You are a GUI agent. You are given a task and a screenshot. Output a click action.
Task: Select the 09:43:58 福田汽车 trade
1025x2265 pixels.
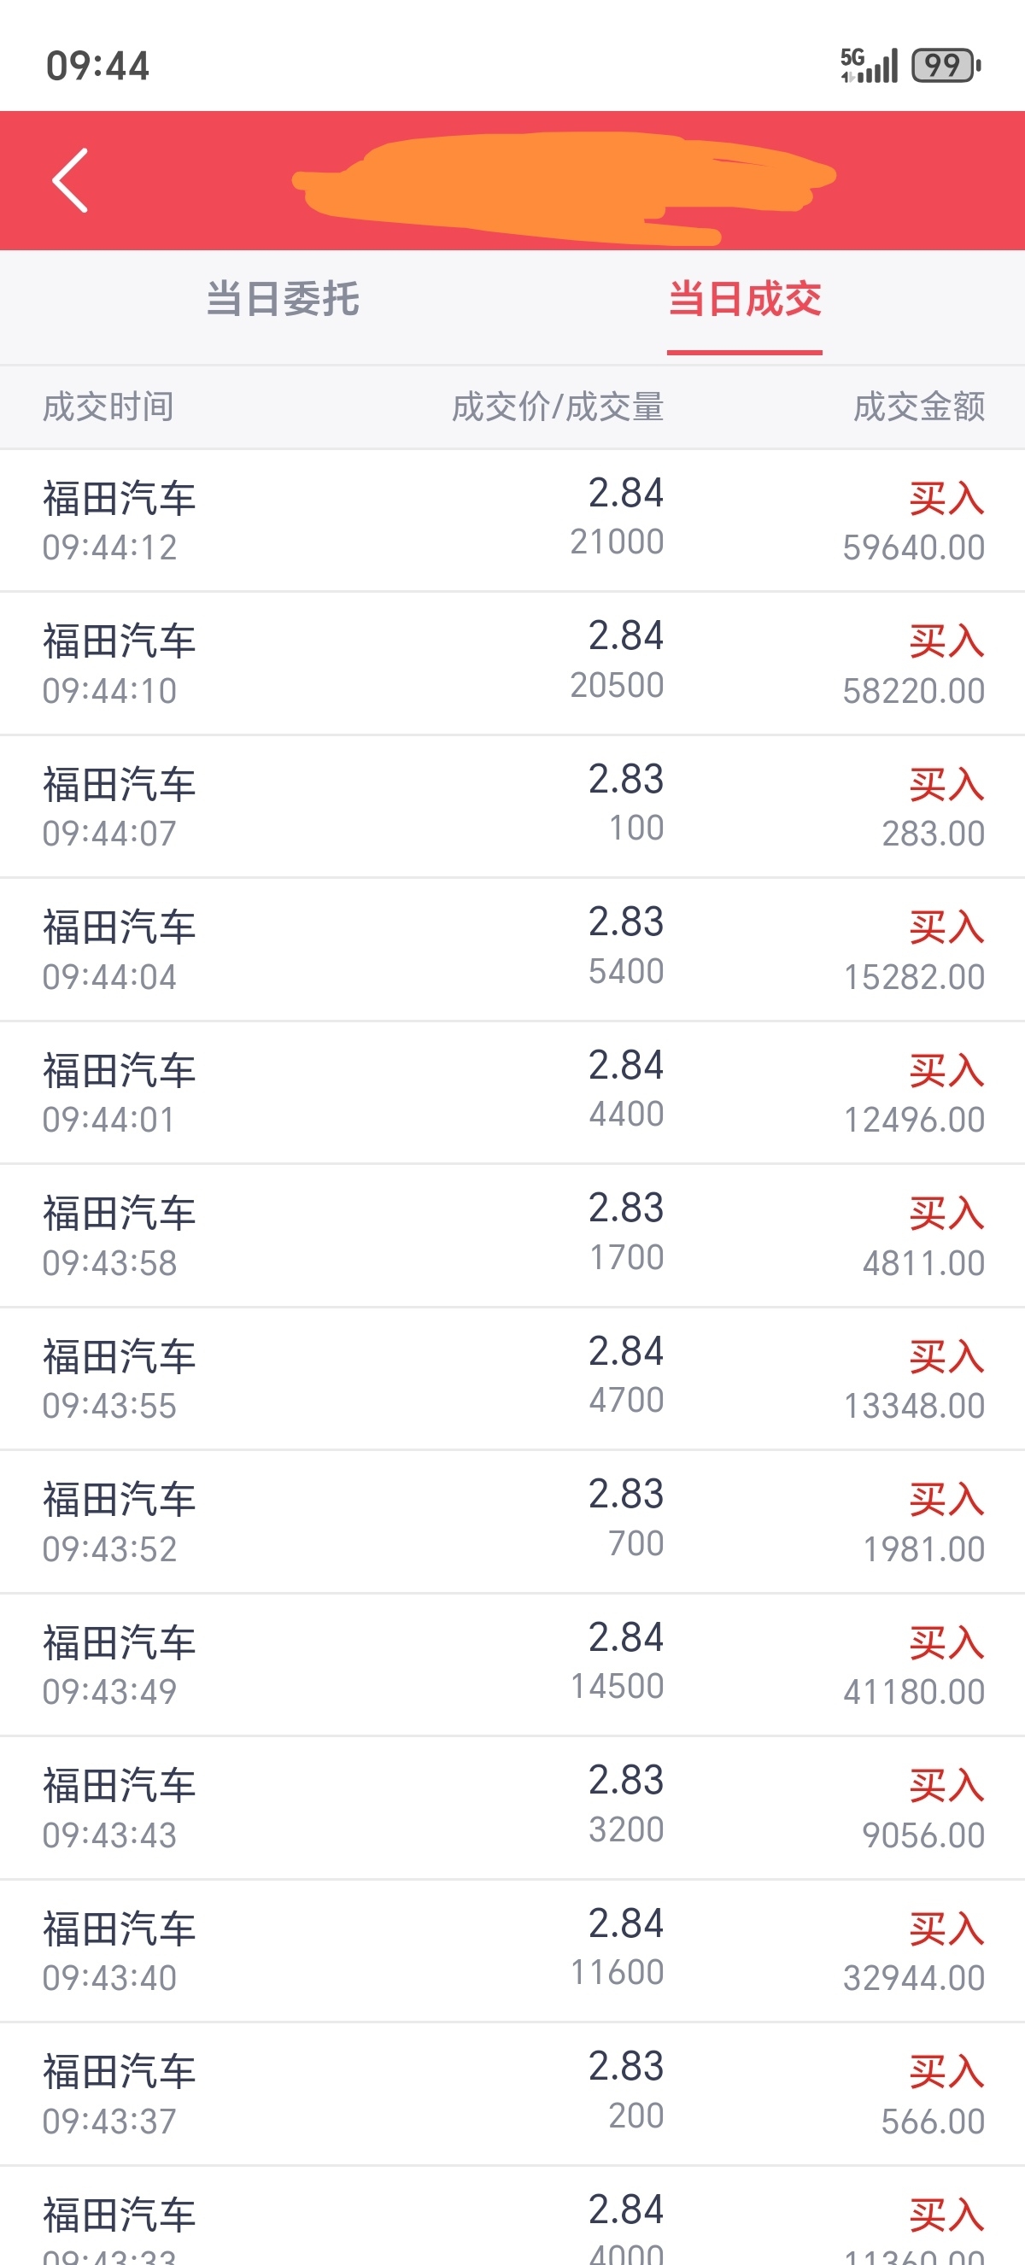point(512,1235)
